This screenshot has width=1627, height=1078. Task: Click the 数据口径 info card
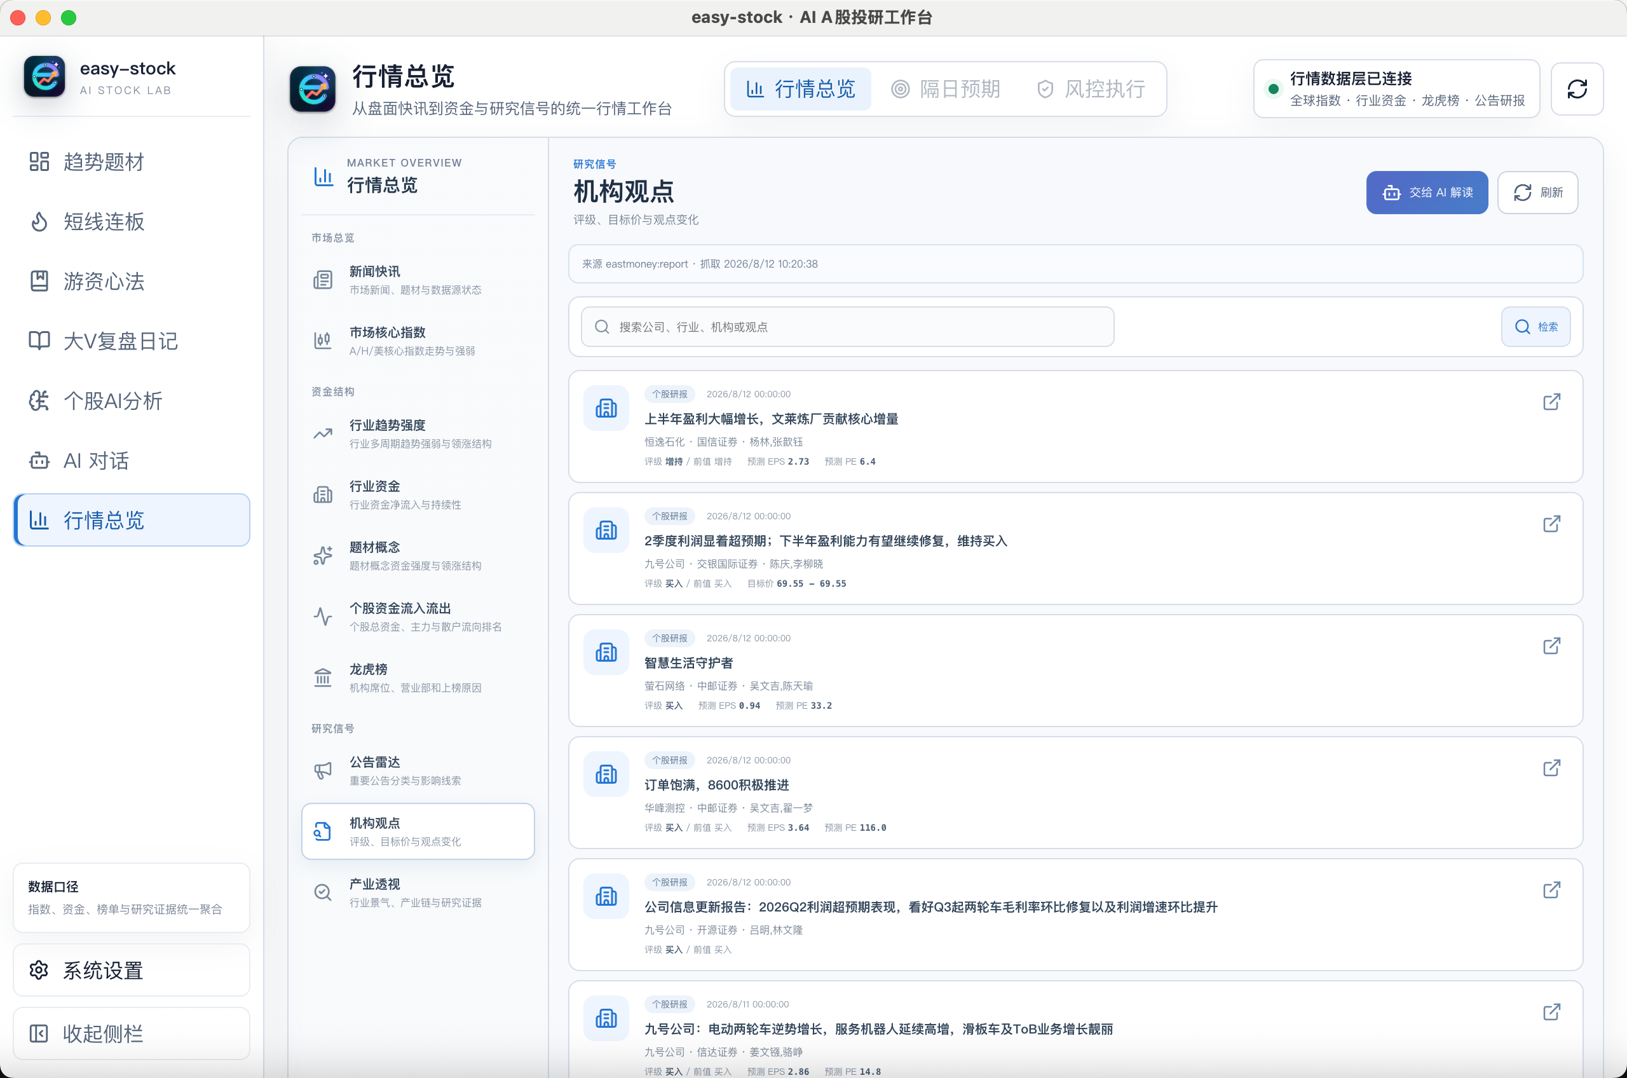tap(132, 897)
